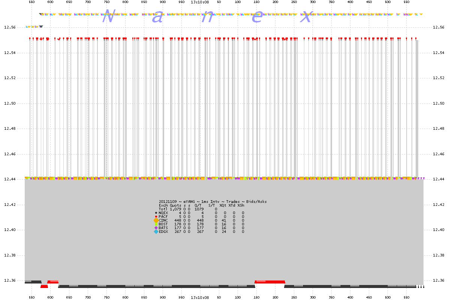Click the 16 %Qt value for BOST

(224, 224)
